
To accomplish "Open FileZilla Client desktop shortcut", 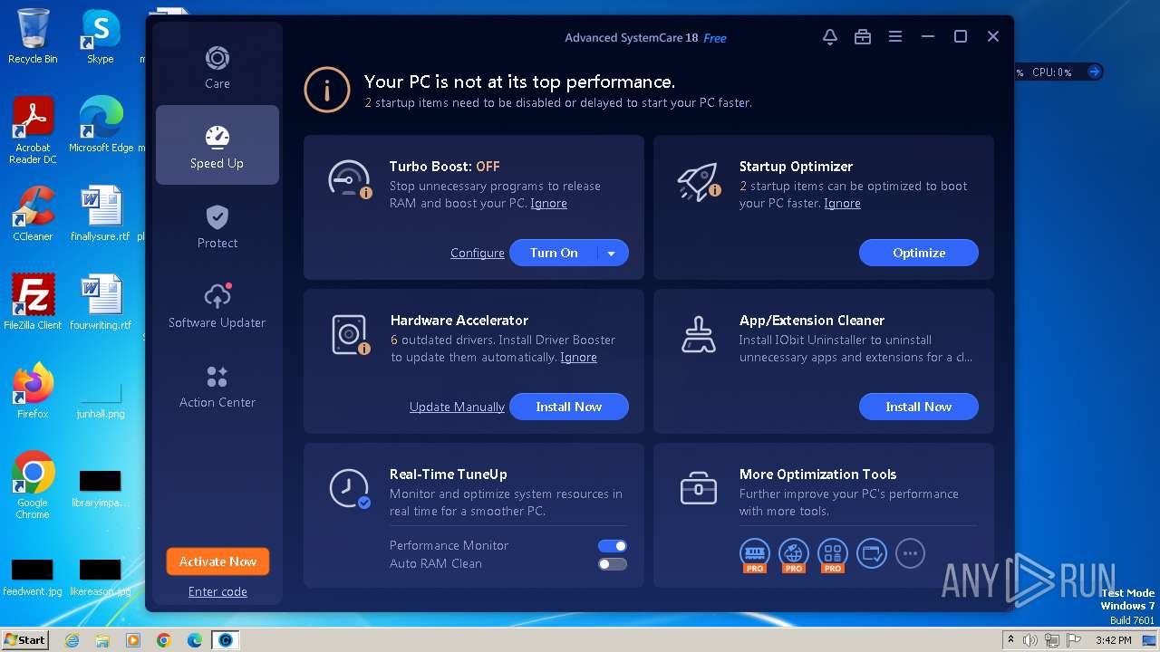I will pyautogui.click(x=33, y=302).
